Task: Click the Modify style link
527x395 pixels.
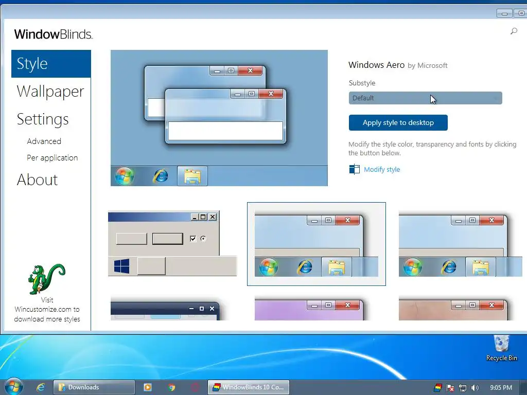Action: (x=382, y=169)
